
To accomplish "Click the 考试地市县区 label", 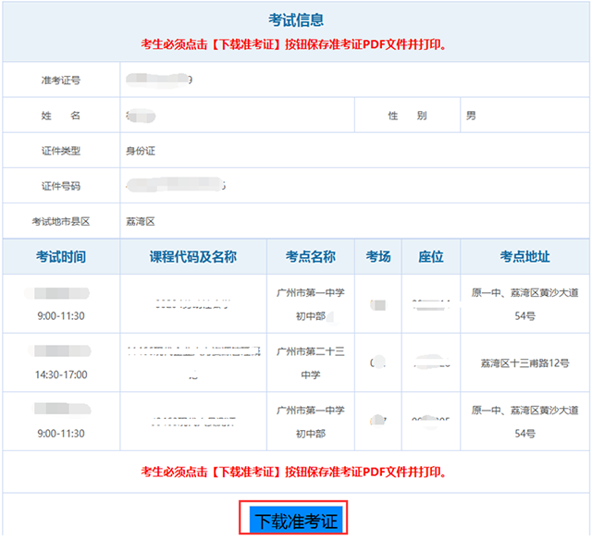I will (61, 222).
